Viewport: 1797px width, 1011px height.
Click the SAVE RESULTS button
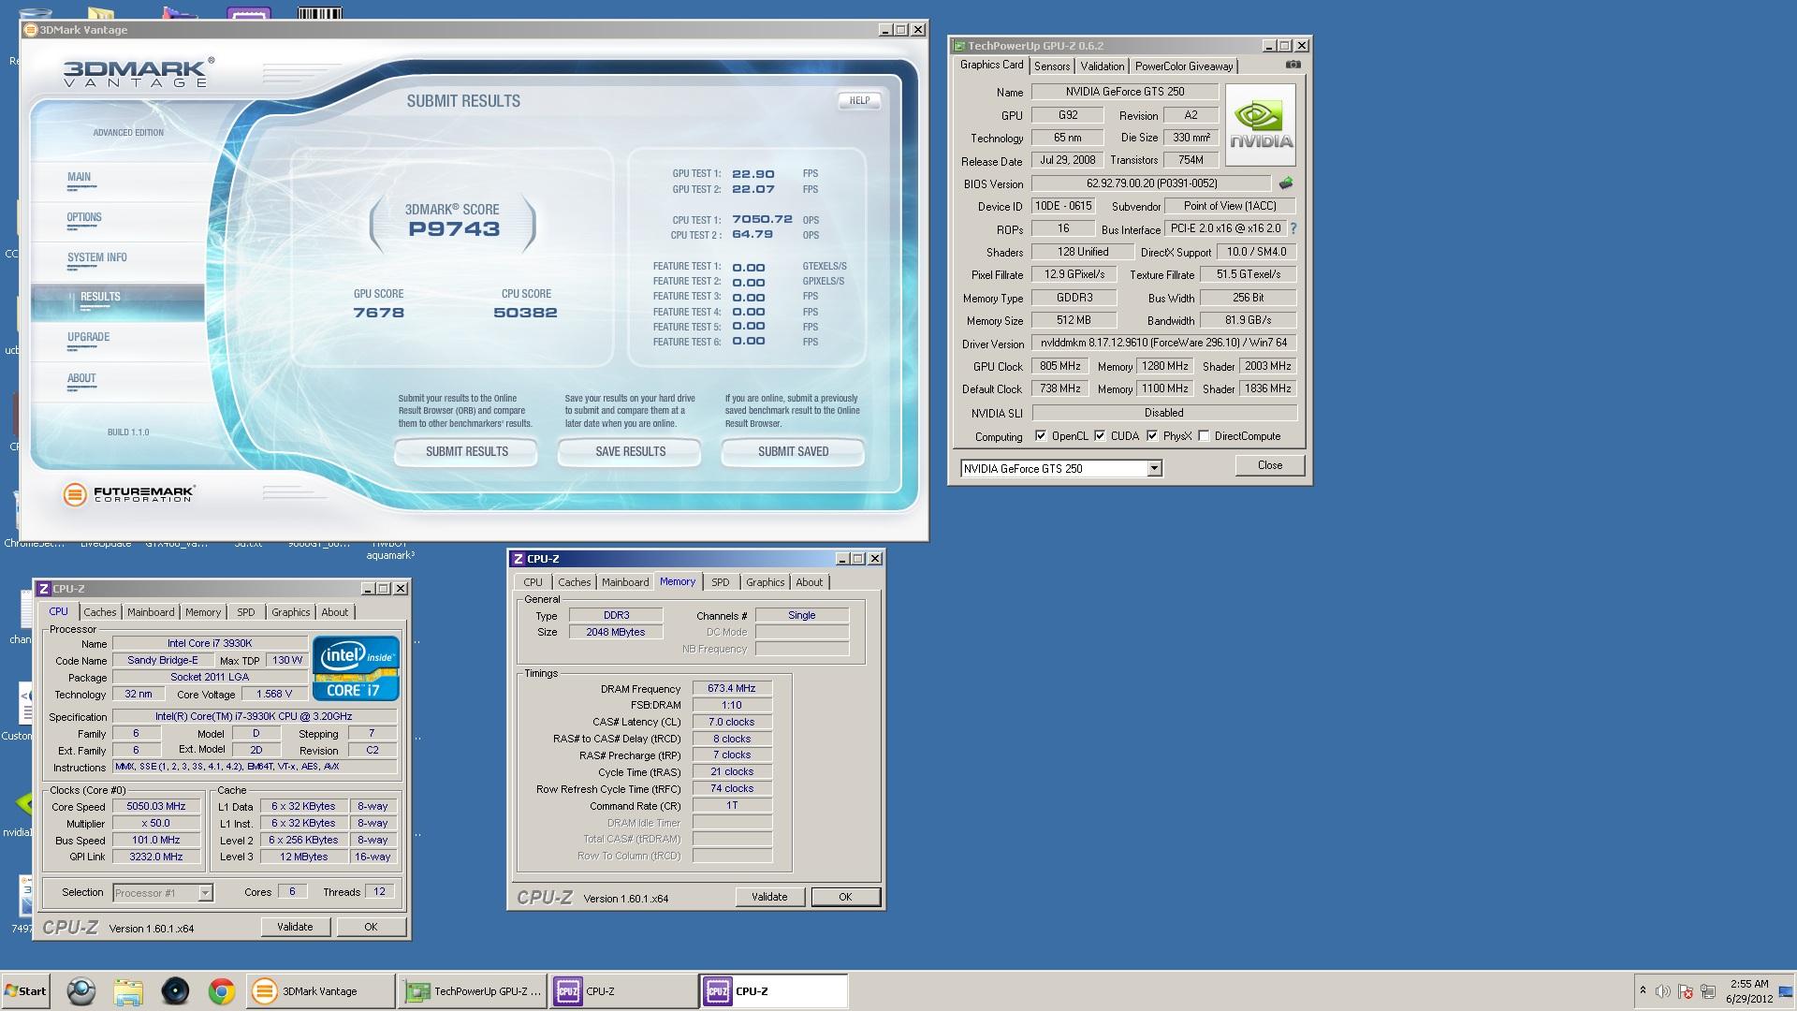coord(630,452)
